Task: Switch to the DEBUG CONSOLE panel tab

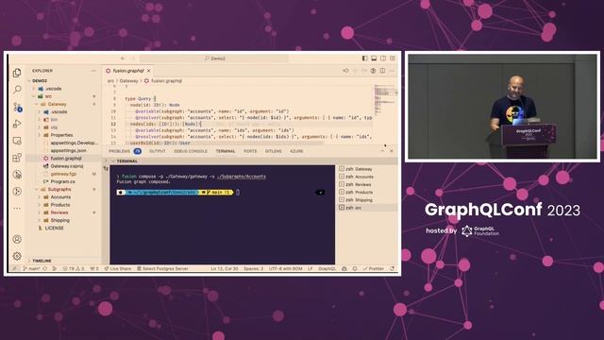Action: click(x=191, y=151)
